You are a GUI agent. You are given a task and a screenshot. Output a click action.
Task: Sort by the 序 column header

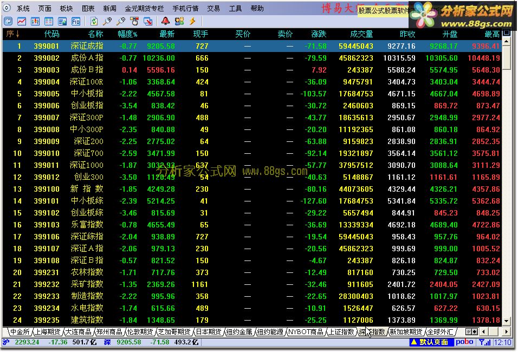(12, 34)
